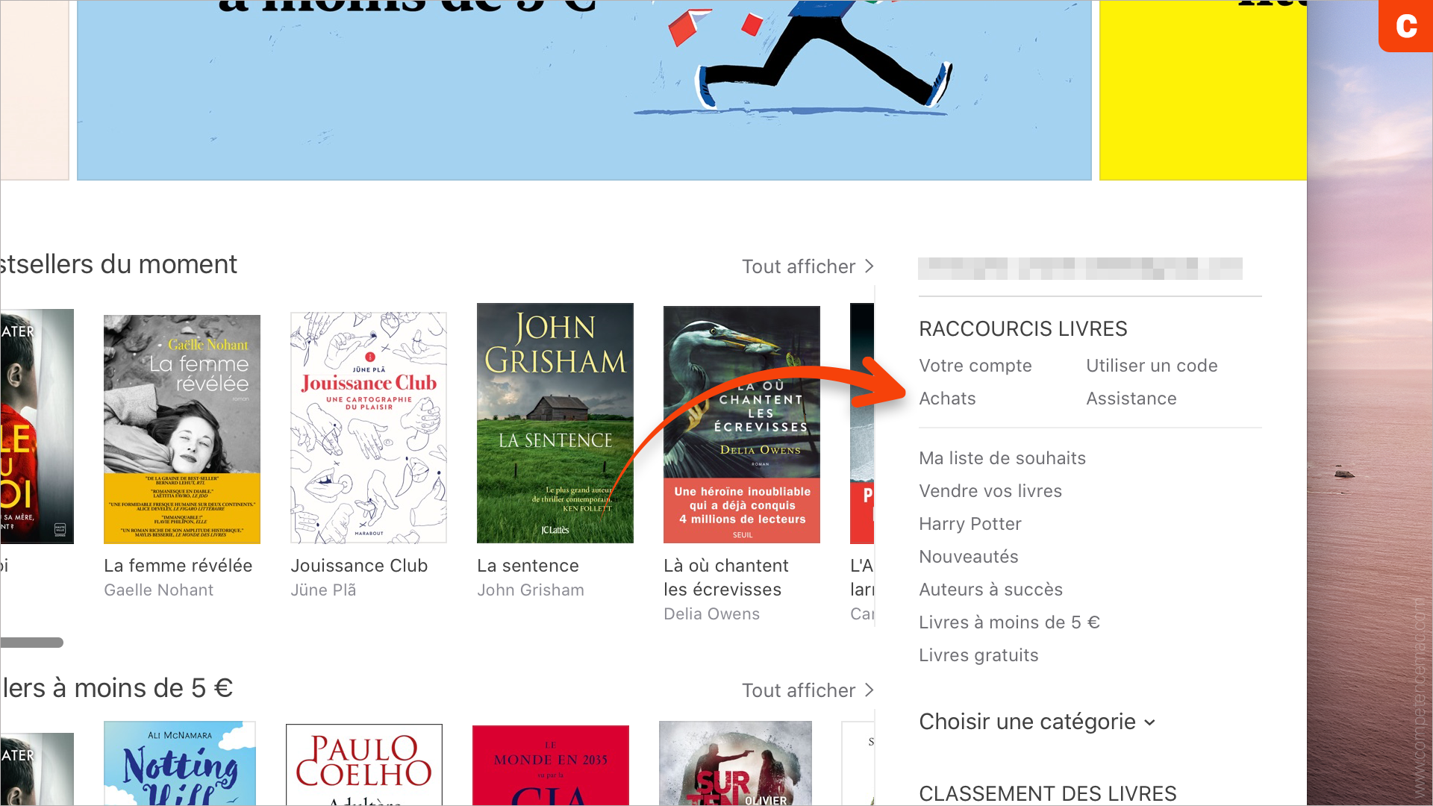Open Tout afficher for bestsellers du moment
This screenshot has width=1433, height=806.
pos(808,266)
